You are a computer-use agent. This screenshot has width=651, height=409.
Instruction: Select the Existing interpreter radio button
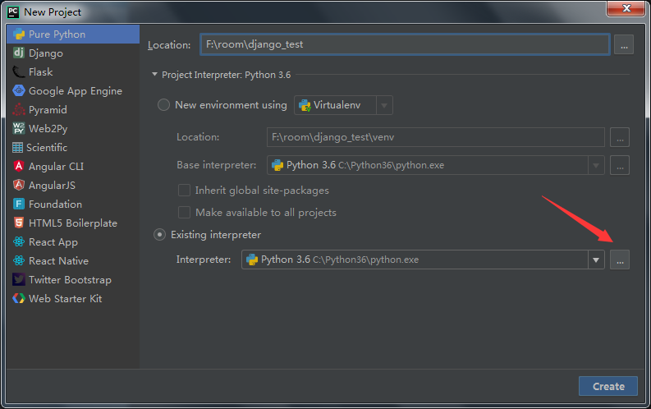pyautogui.click(x=159, y=235)
